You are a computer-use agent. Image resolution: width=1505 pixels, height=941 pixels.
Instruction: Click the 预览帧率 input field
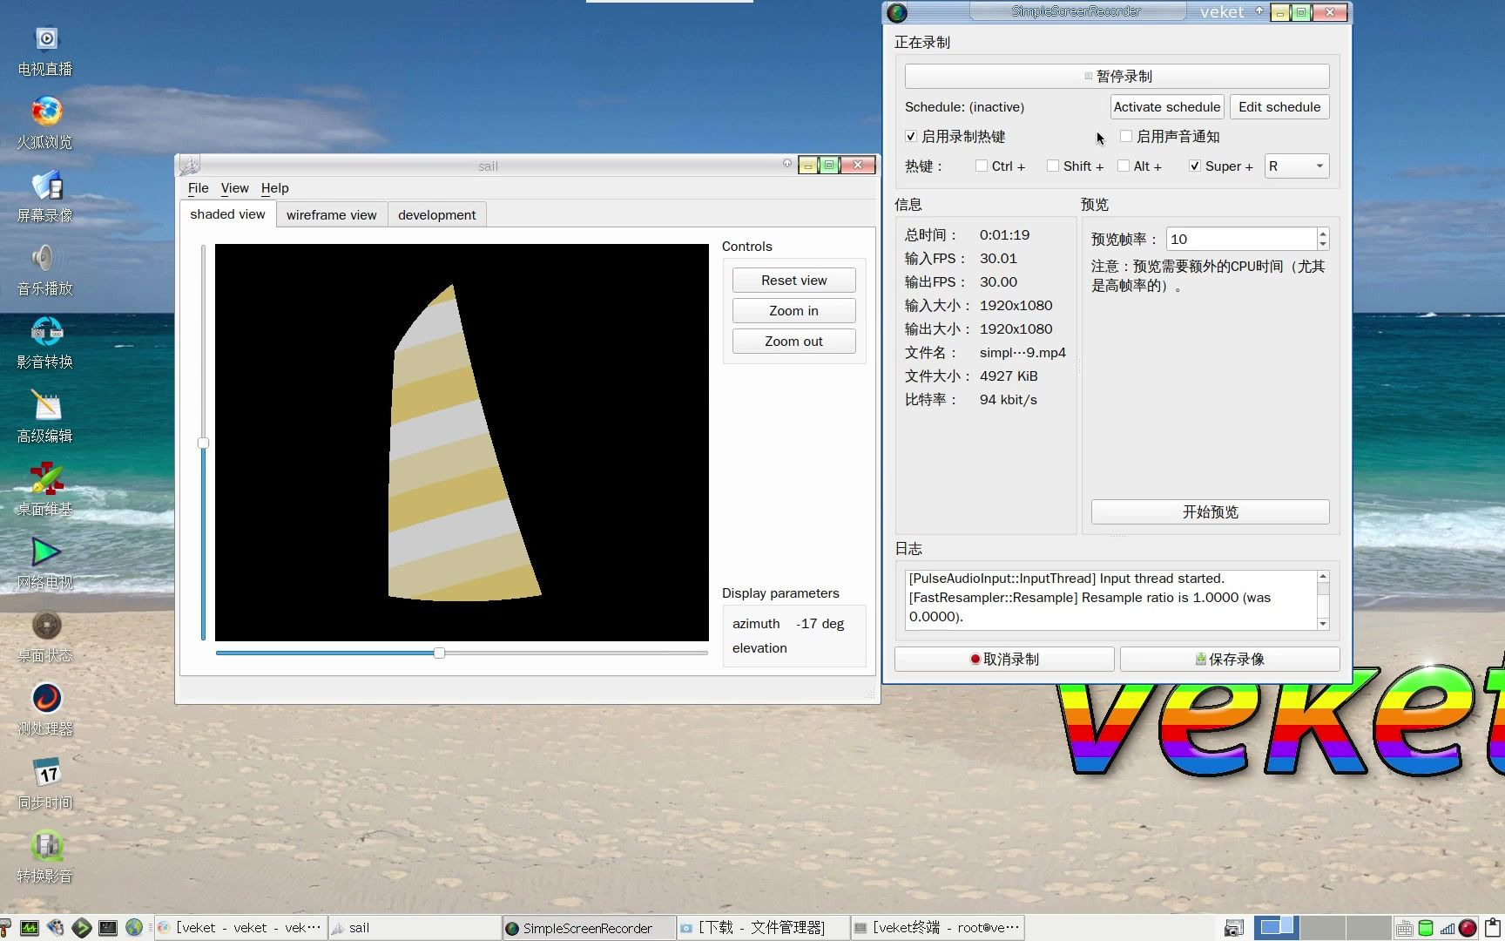(1241, 240)
